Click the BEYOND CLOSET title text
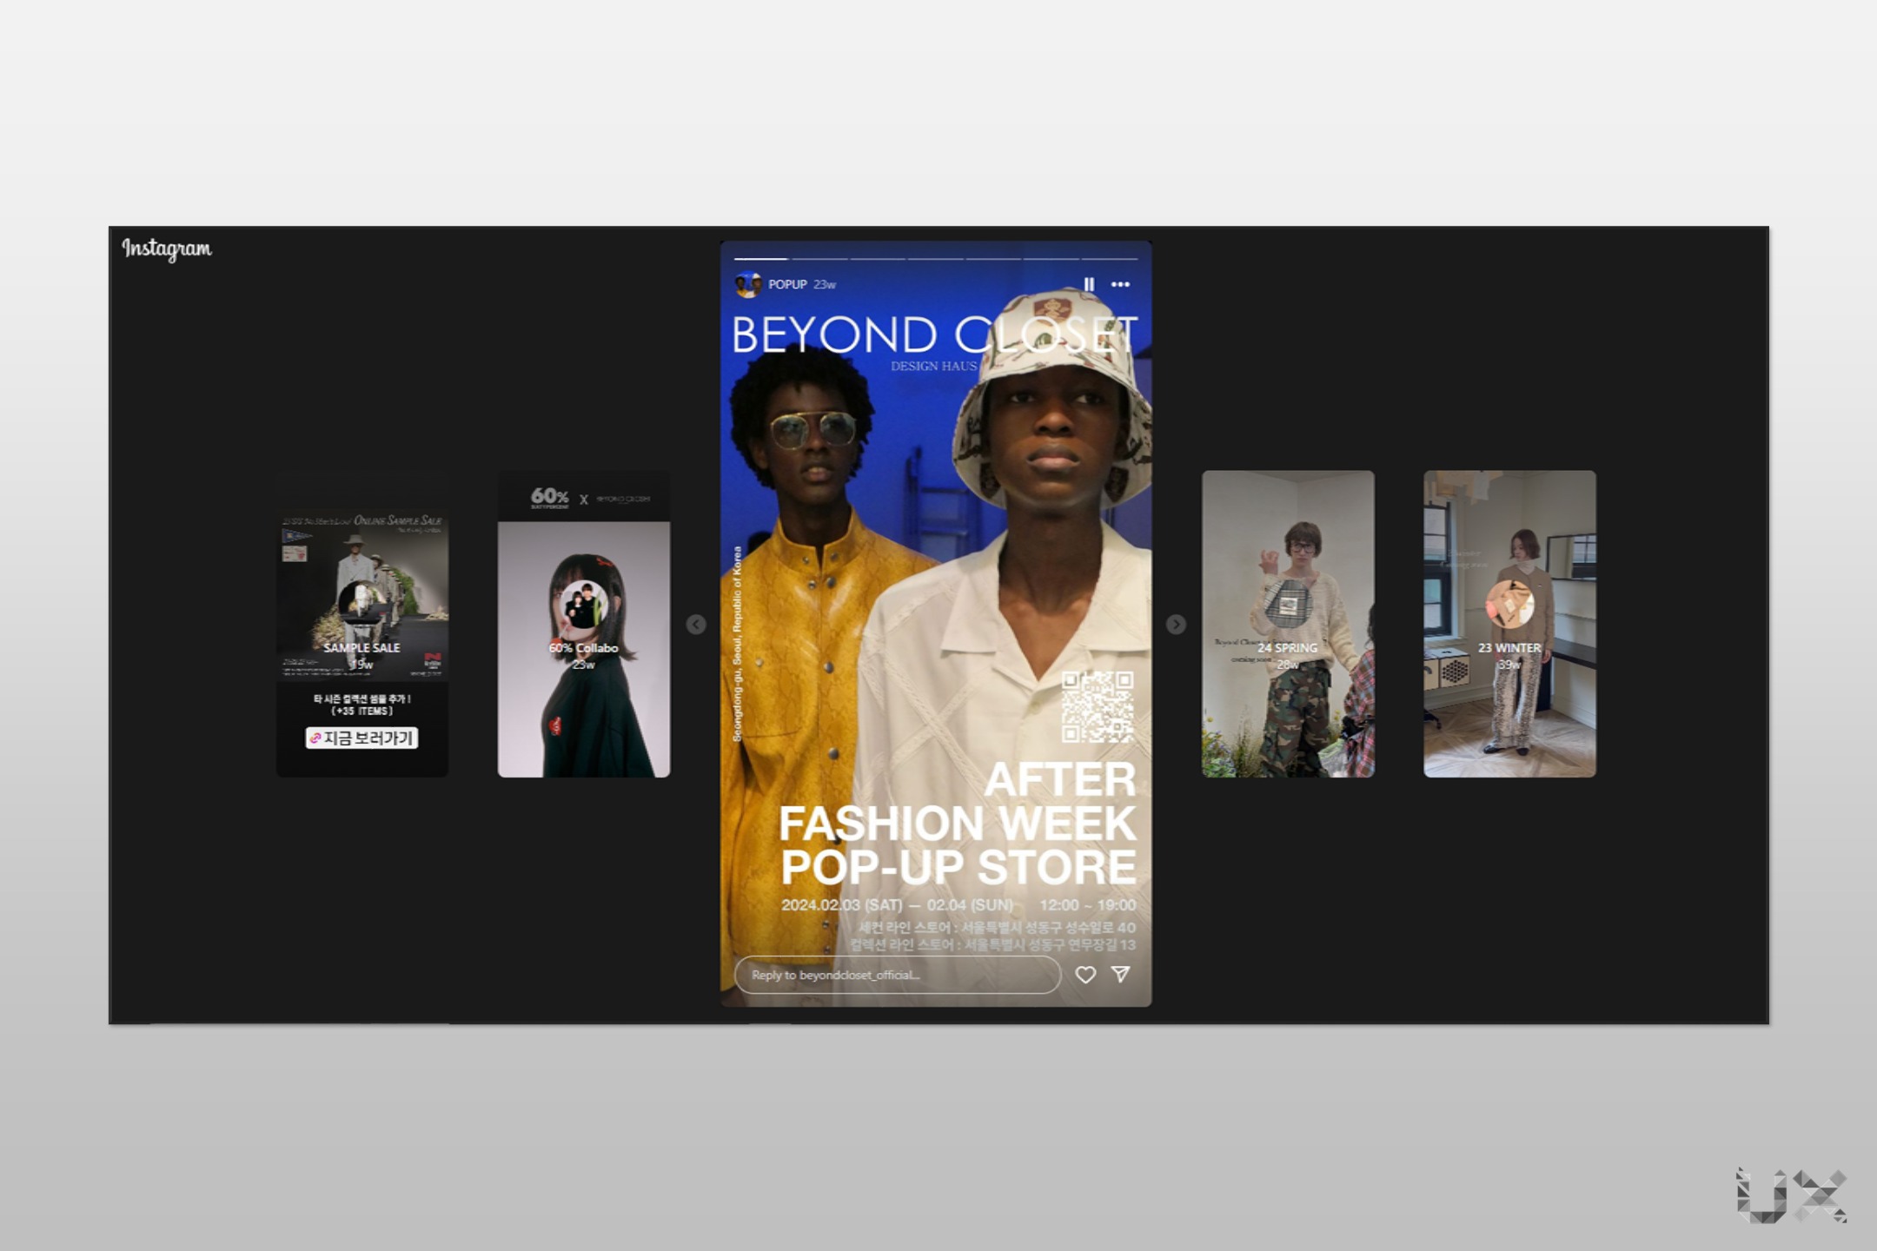Image resolution: width=1877 pixels, height=1251 pixels. [935, 334]
